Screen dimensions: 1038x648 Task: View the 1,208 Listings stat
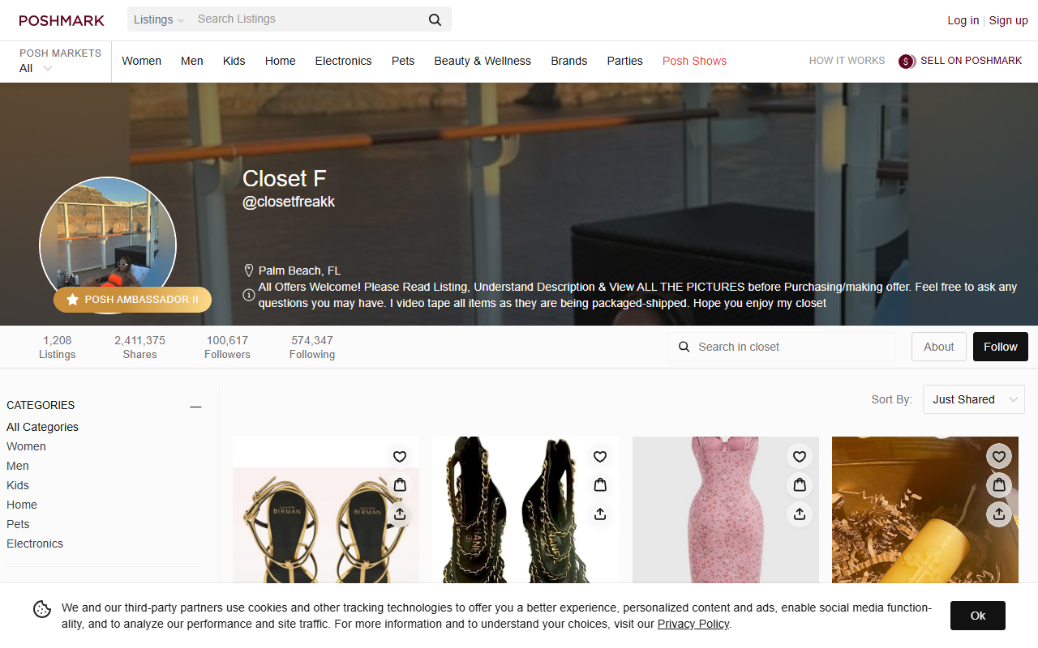pos(58,347)
